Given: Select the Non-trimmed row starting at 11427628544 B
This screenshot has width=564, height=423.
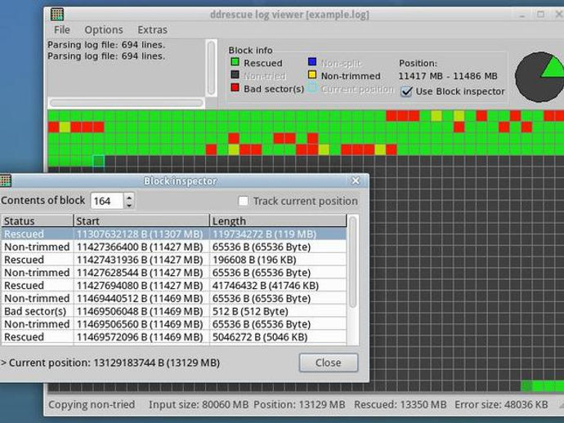Looking at the screenshot, I should (x=174, y=273).
